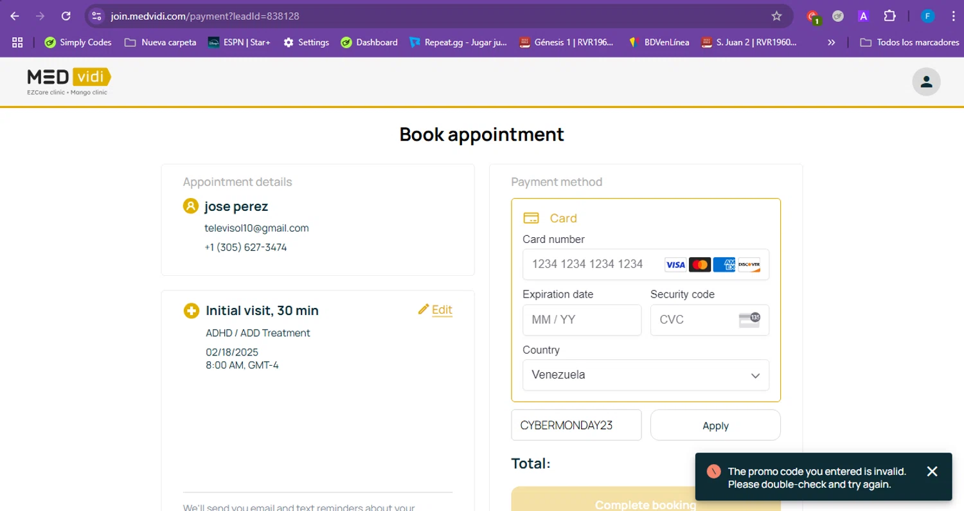
Task: Open BDVenLínea bookmark
Action: (659, 42)
